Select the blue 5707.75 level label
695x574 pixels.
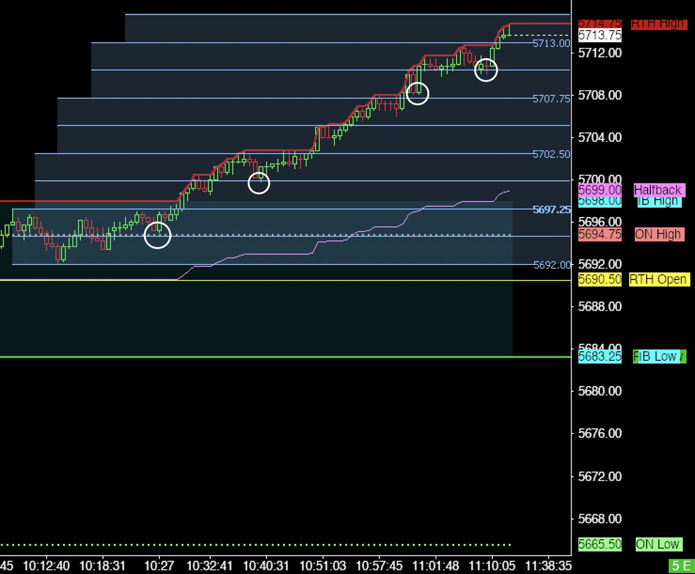[x=551, y=99]
